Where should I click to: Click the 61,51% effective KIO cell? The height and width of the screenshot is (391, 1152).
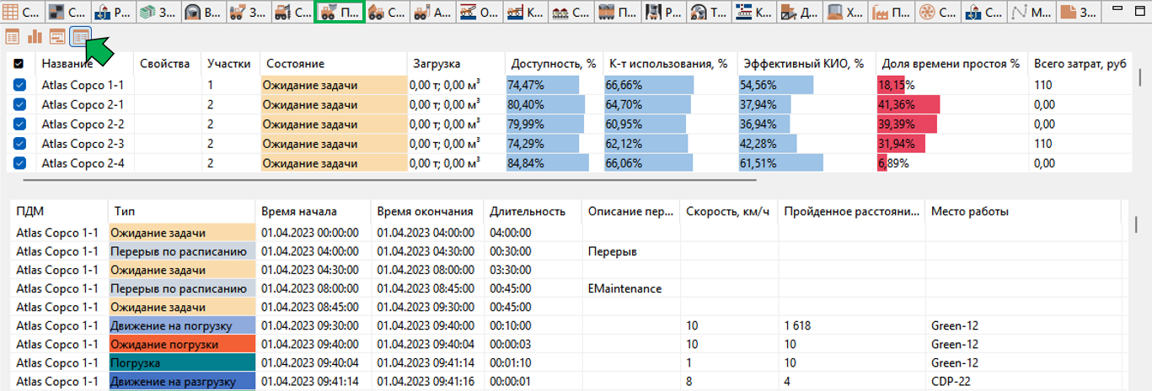click(806, 163)
